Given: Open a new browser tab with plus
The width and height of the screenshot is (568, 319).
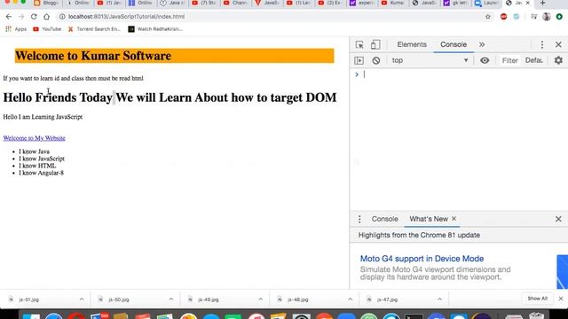Looking at the screenshot, I should (x=542, y=4).
